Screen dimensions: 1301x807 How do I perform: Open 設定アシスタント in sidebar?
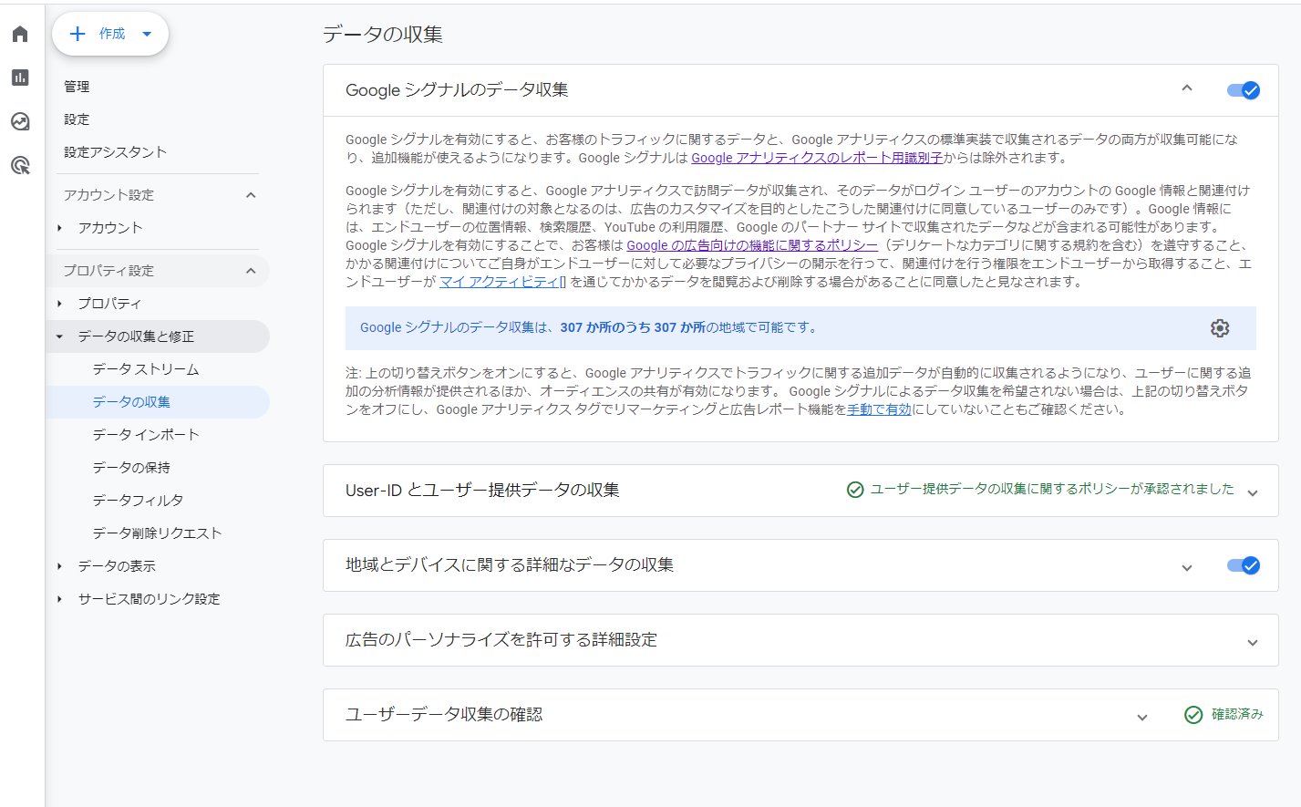point(115,152)
